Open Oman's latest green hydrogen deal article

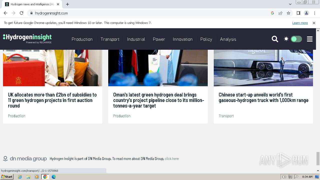pyautogui.click(x=159, y=100)
